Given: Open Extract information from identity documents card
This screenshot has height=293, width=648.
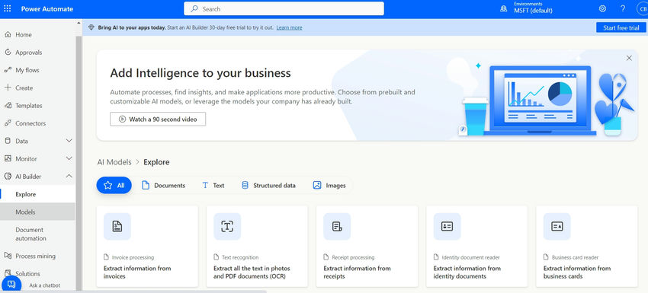Looking at the screenshot, I should coord(477,246).
